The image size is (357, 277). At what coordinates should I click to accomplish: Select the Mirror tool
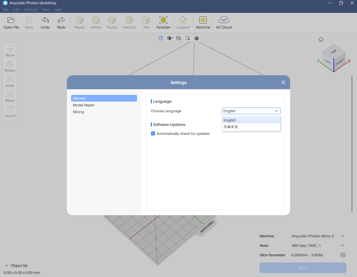pyautogui.click(x=10, y=97)
